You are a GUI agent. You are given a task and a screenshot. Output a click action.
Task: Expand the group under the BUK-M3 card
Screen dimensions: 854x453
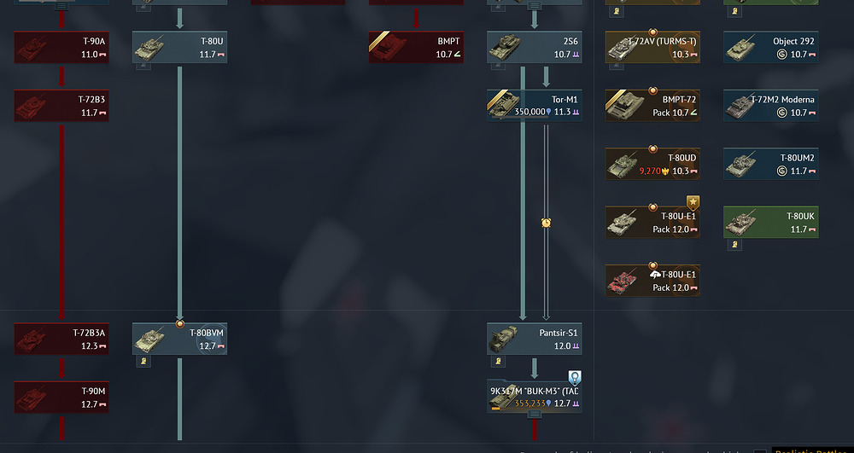click(x=535, y=415)
